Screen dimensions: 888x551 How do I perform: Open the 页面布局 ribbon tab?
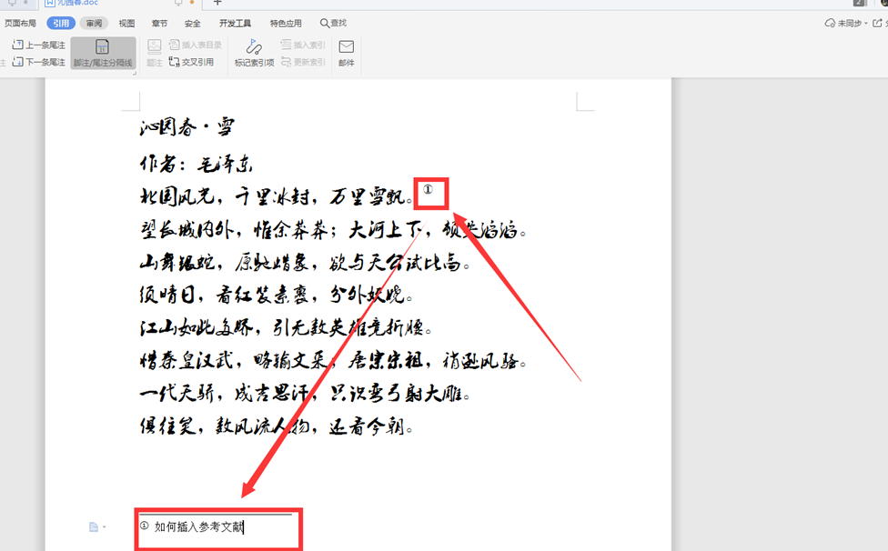click(20, 24)
